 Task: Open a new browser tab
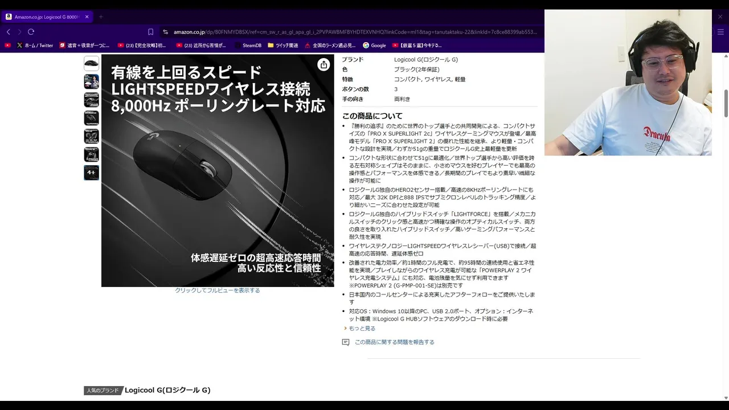[x=101, y=17]
